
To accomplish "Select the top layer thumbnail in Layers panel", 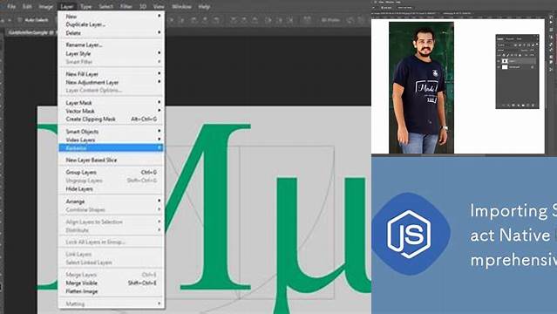I will [505, 61].
